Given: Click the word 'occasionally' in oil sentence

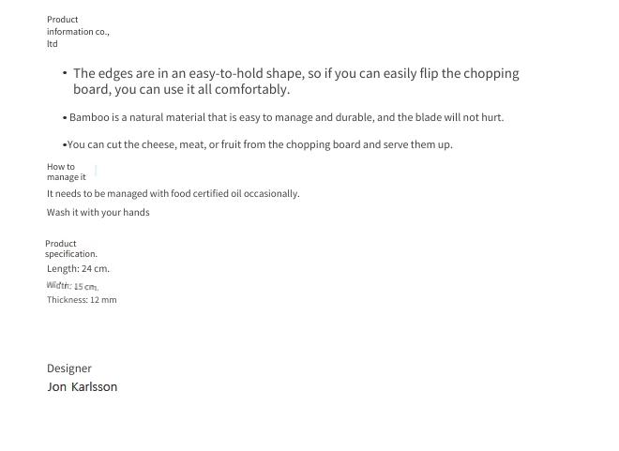Looking at the screenshot, I should (x=272, y=194).
